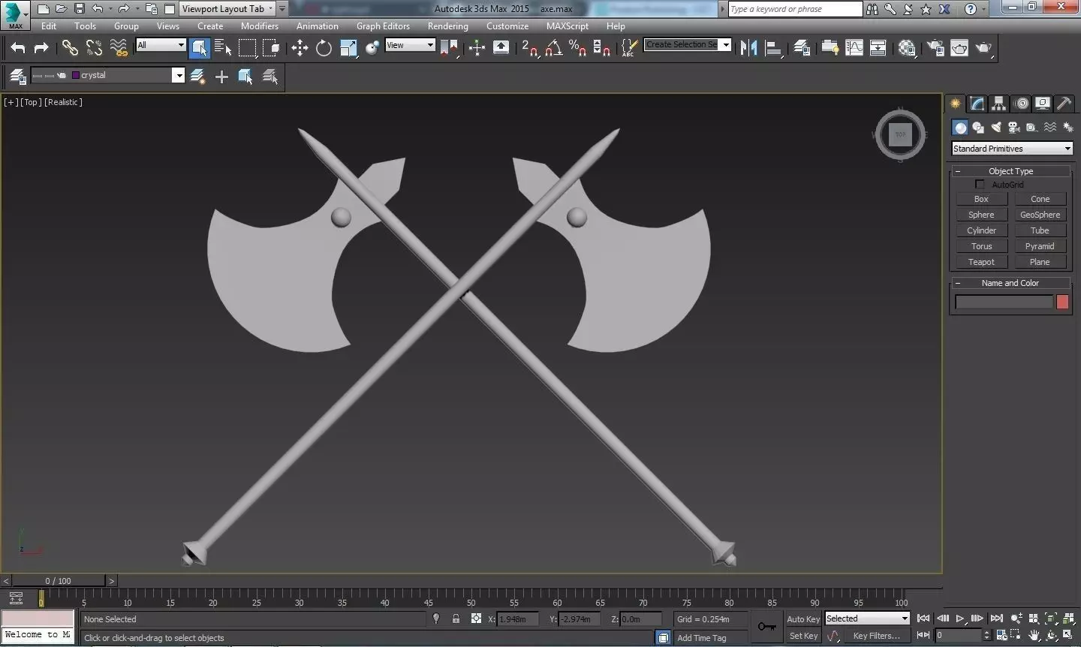The width and height of the screenshot is (1081, 647).
Task: Toggle Percent Snap
Action: tap(577, 48)
